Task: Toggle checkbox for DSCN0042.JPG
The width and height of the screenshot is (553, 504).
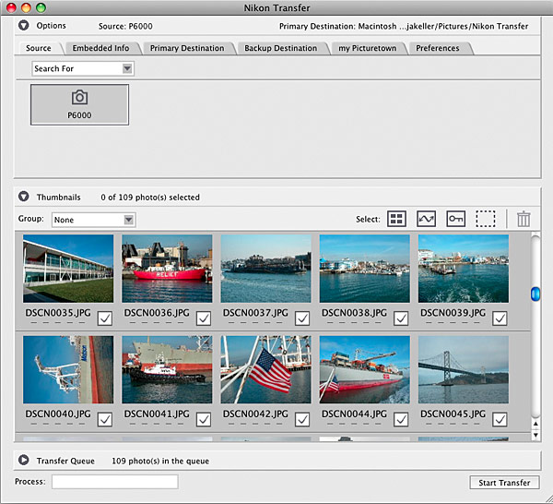Action: click(x=302, y=420)
